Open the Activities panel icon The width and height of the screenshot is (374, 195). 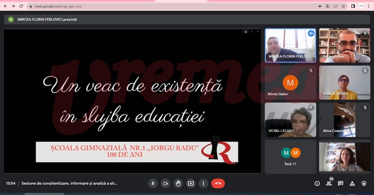coord(352,183)
